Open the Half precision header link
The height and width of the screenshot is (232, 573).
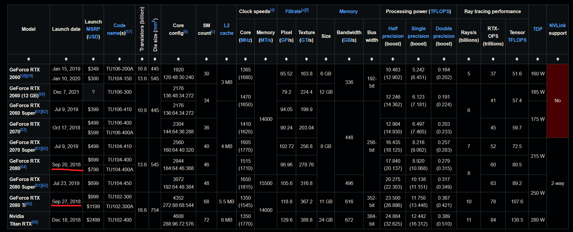(x=393, y=32)
